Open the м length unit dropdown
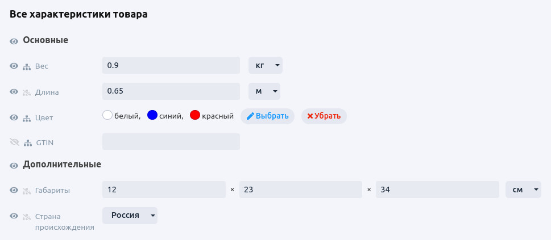551x240 pixels. (x=264, y=91)
